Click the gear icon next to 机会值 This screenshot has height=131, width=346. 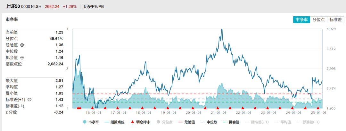pyautogui.click(x=22, y=58)
